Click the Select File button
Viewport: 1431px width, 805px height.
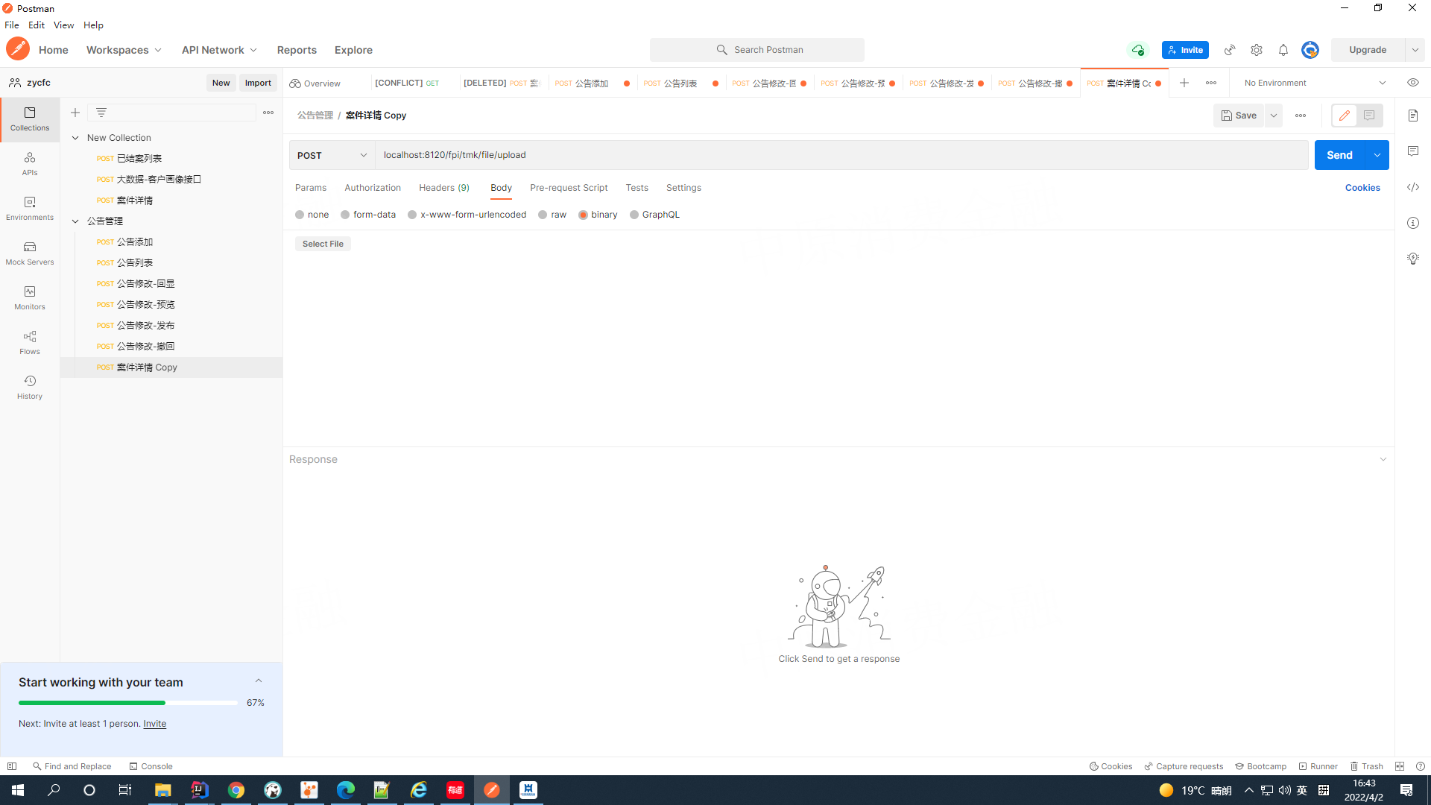point(323,244)
